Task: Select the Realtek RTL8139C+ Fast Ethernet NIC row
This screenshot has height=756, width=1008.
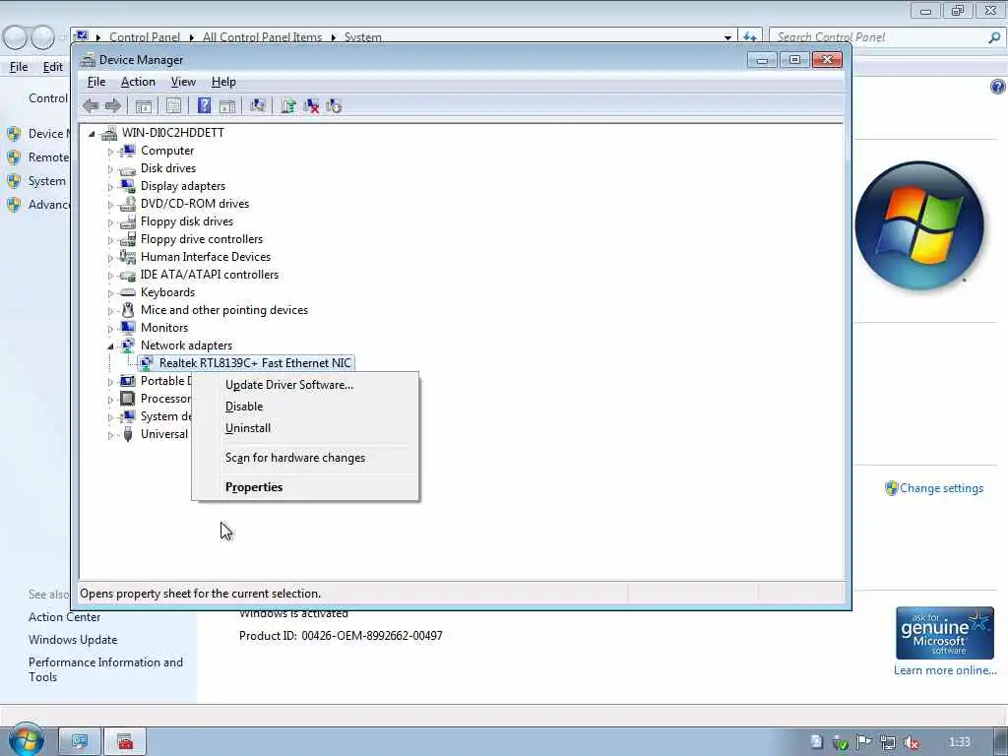Action: [x=246, y=363]
